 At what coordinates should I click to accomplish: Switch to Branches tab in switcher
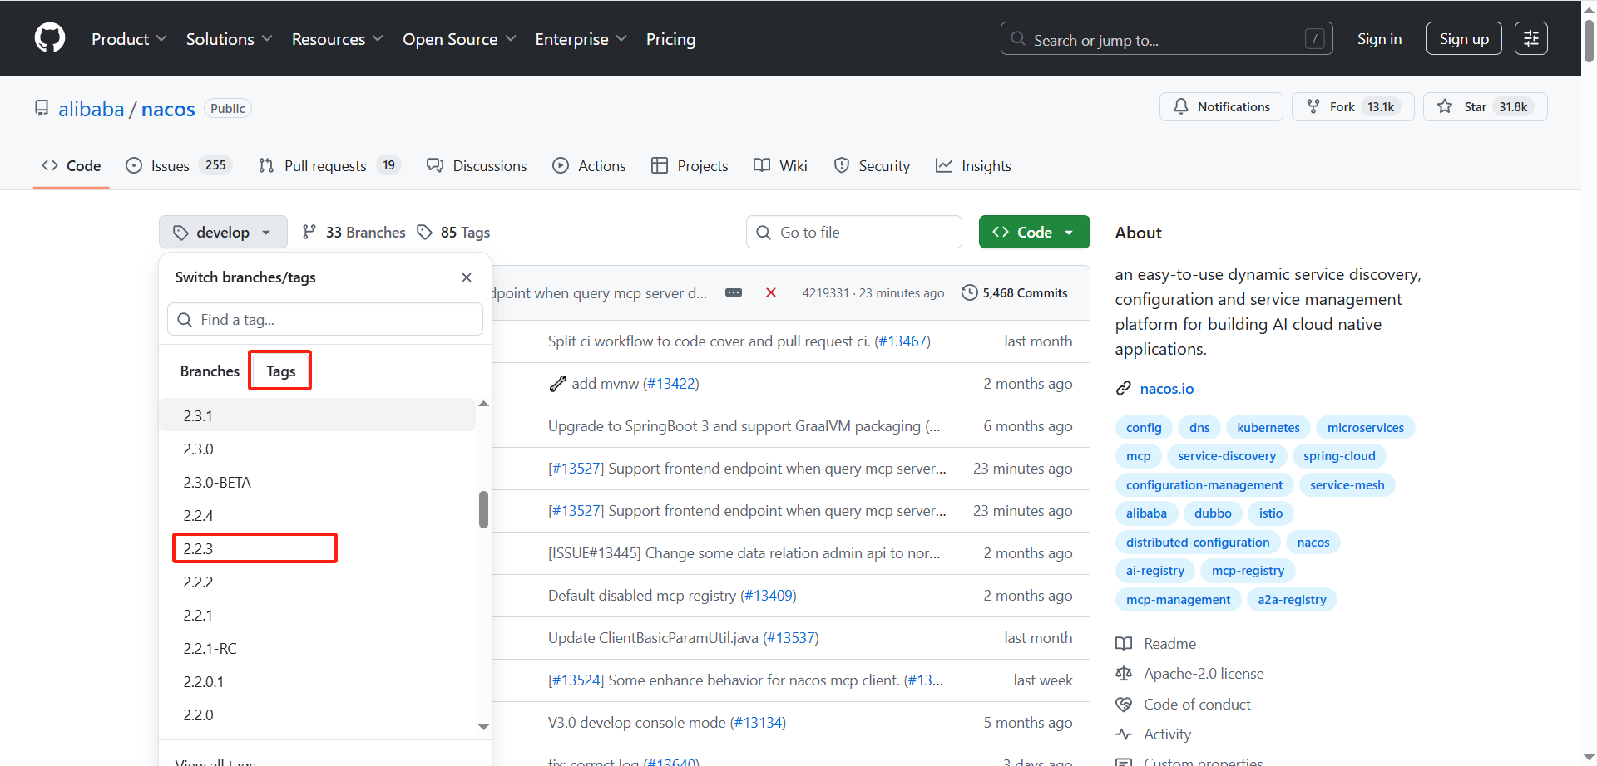click(210, 371)
